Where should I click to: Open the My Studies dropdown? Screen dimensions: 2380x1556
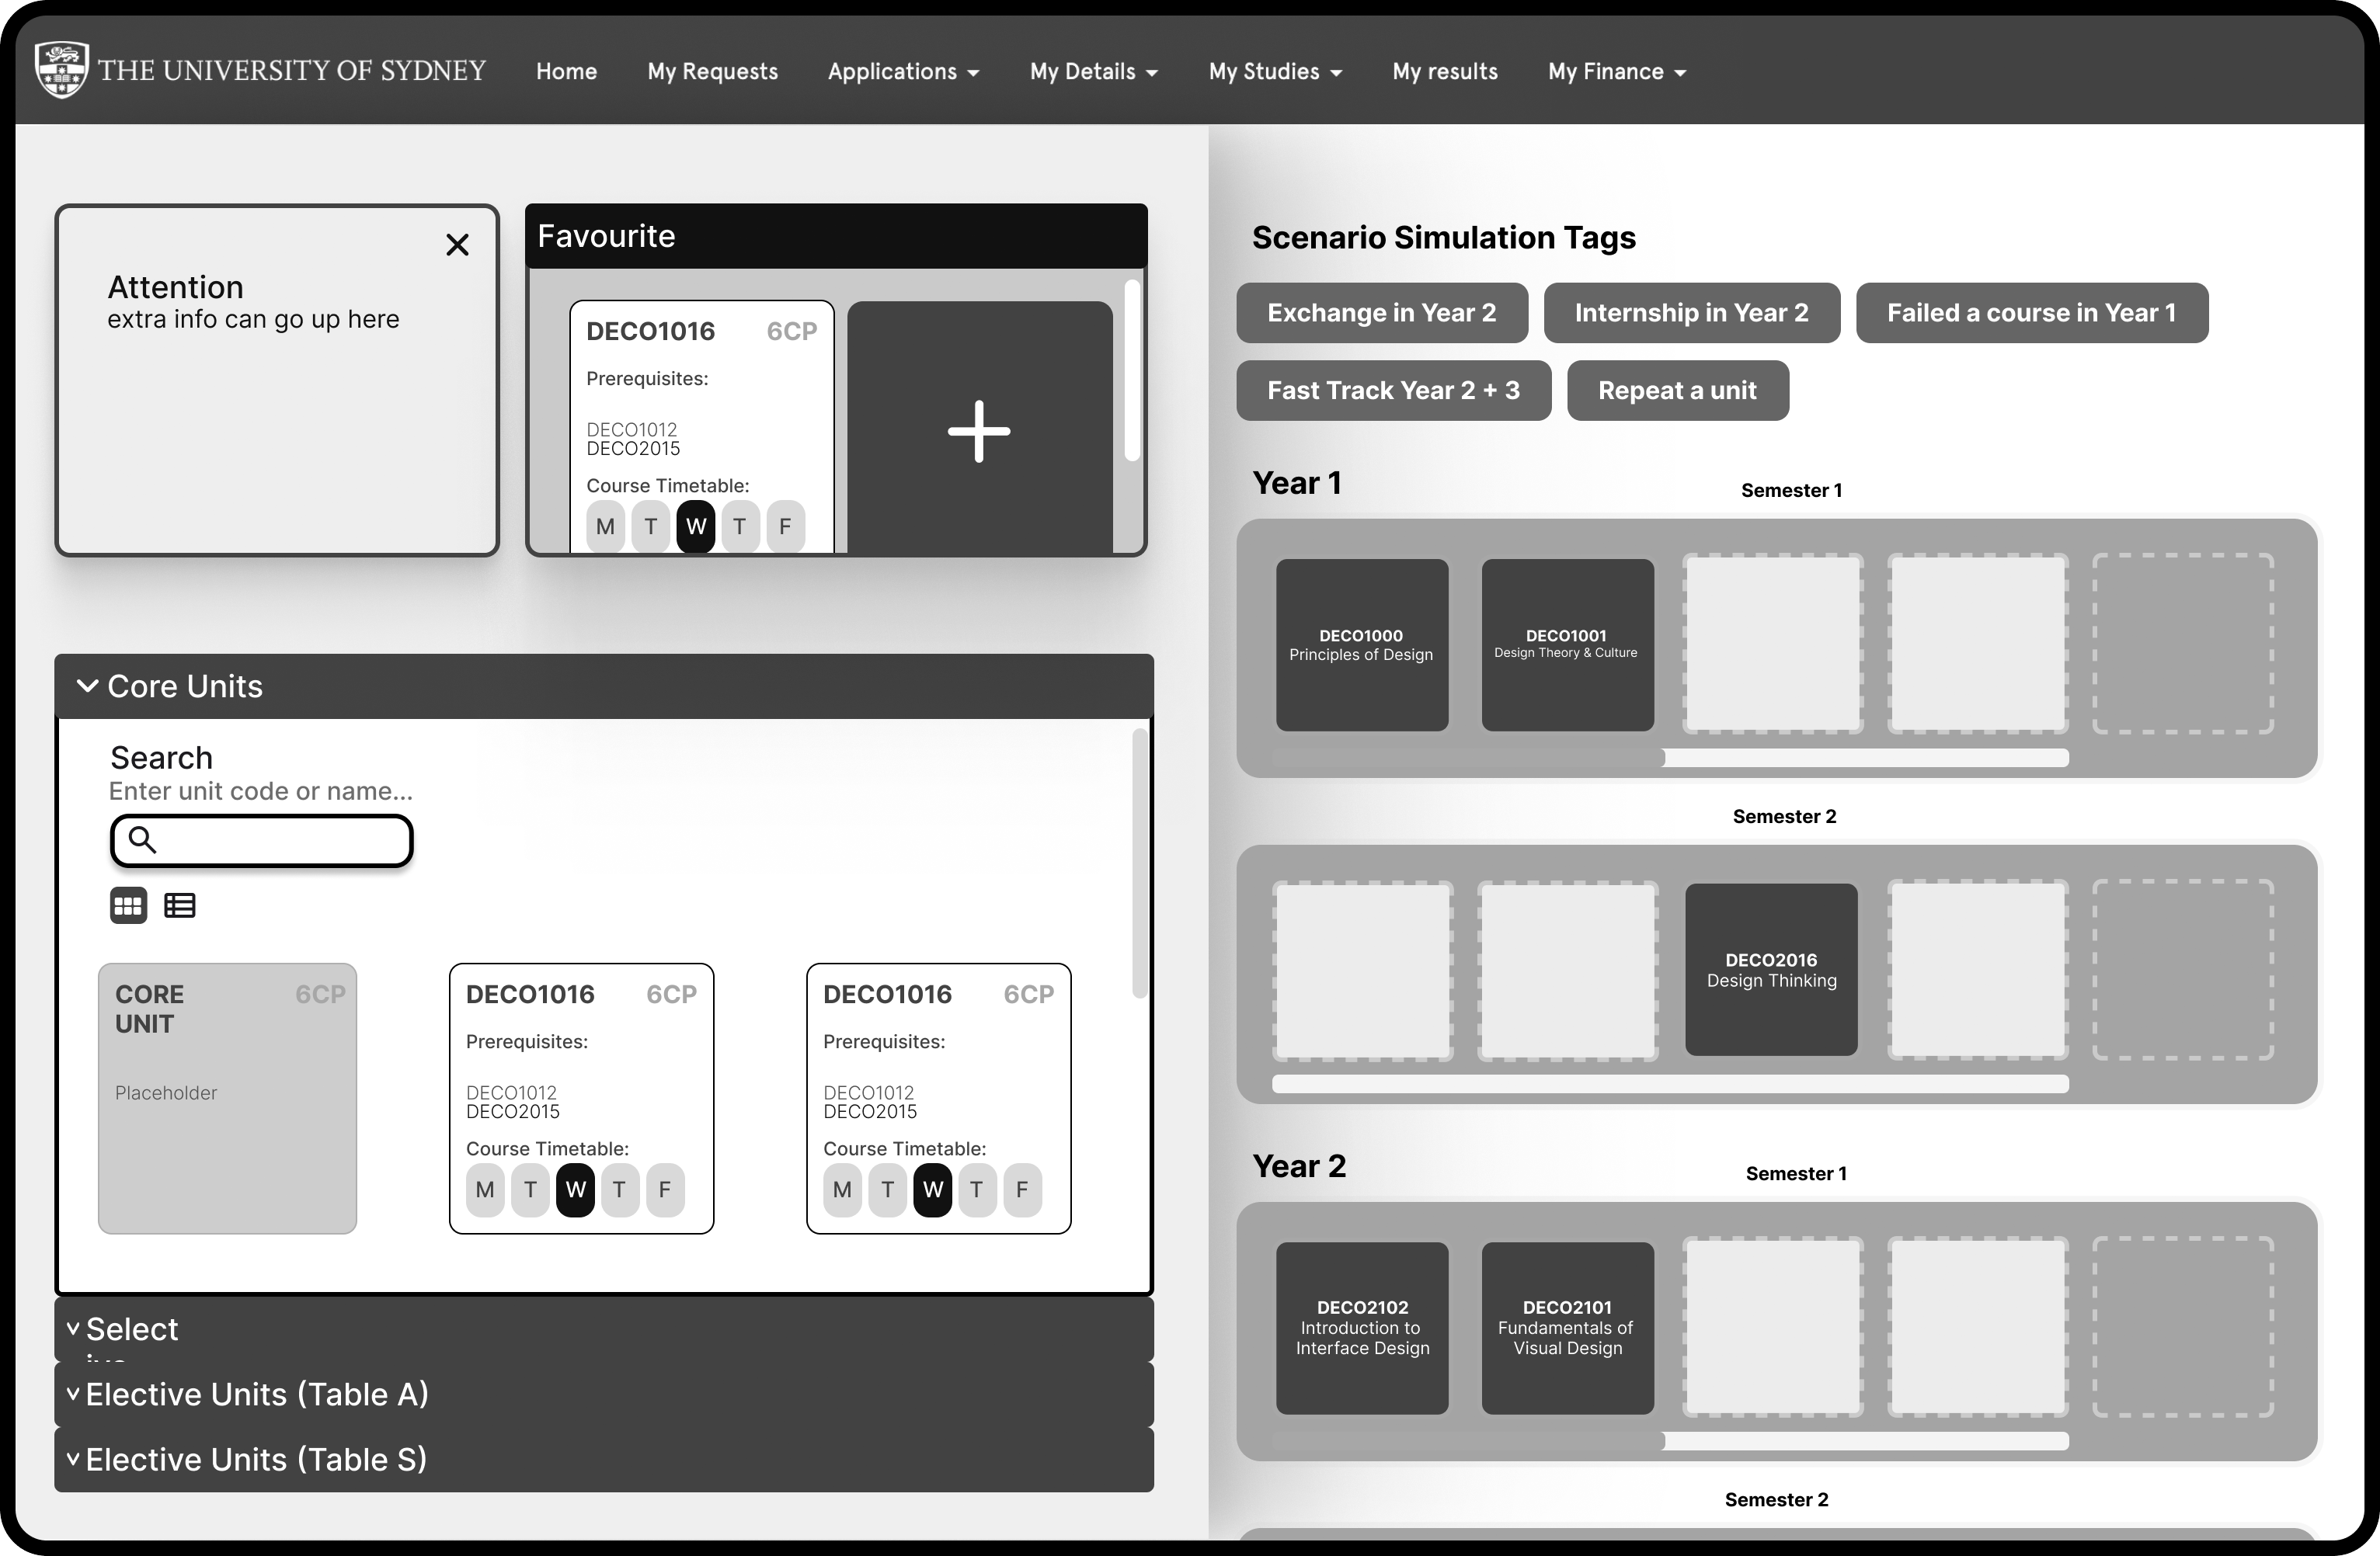(1274, 71)
